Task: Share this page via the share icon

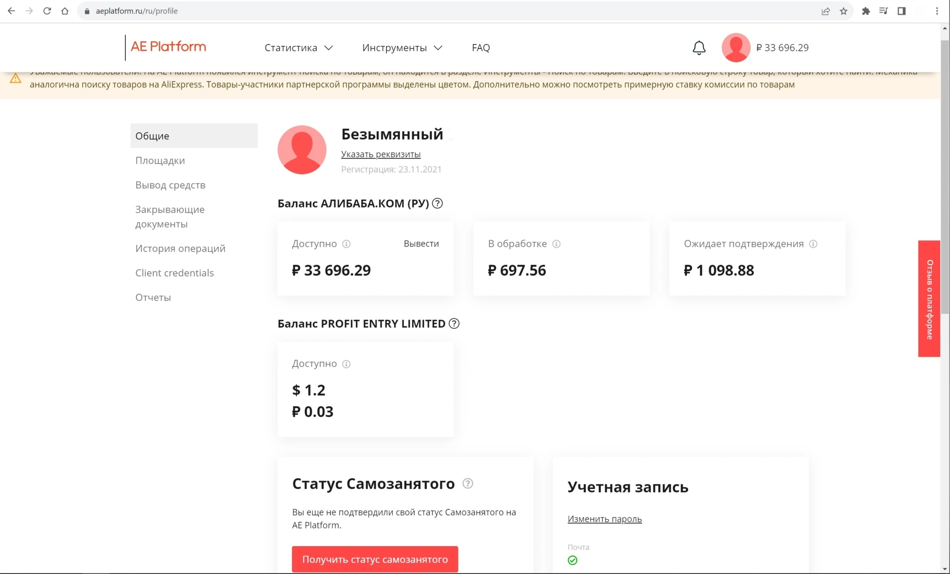Action: pyautogui.click(x=825, y=11)
